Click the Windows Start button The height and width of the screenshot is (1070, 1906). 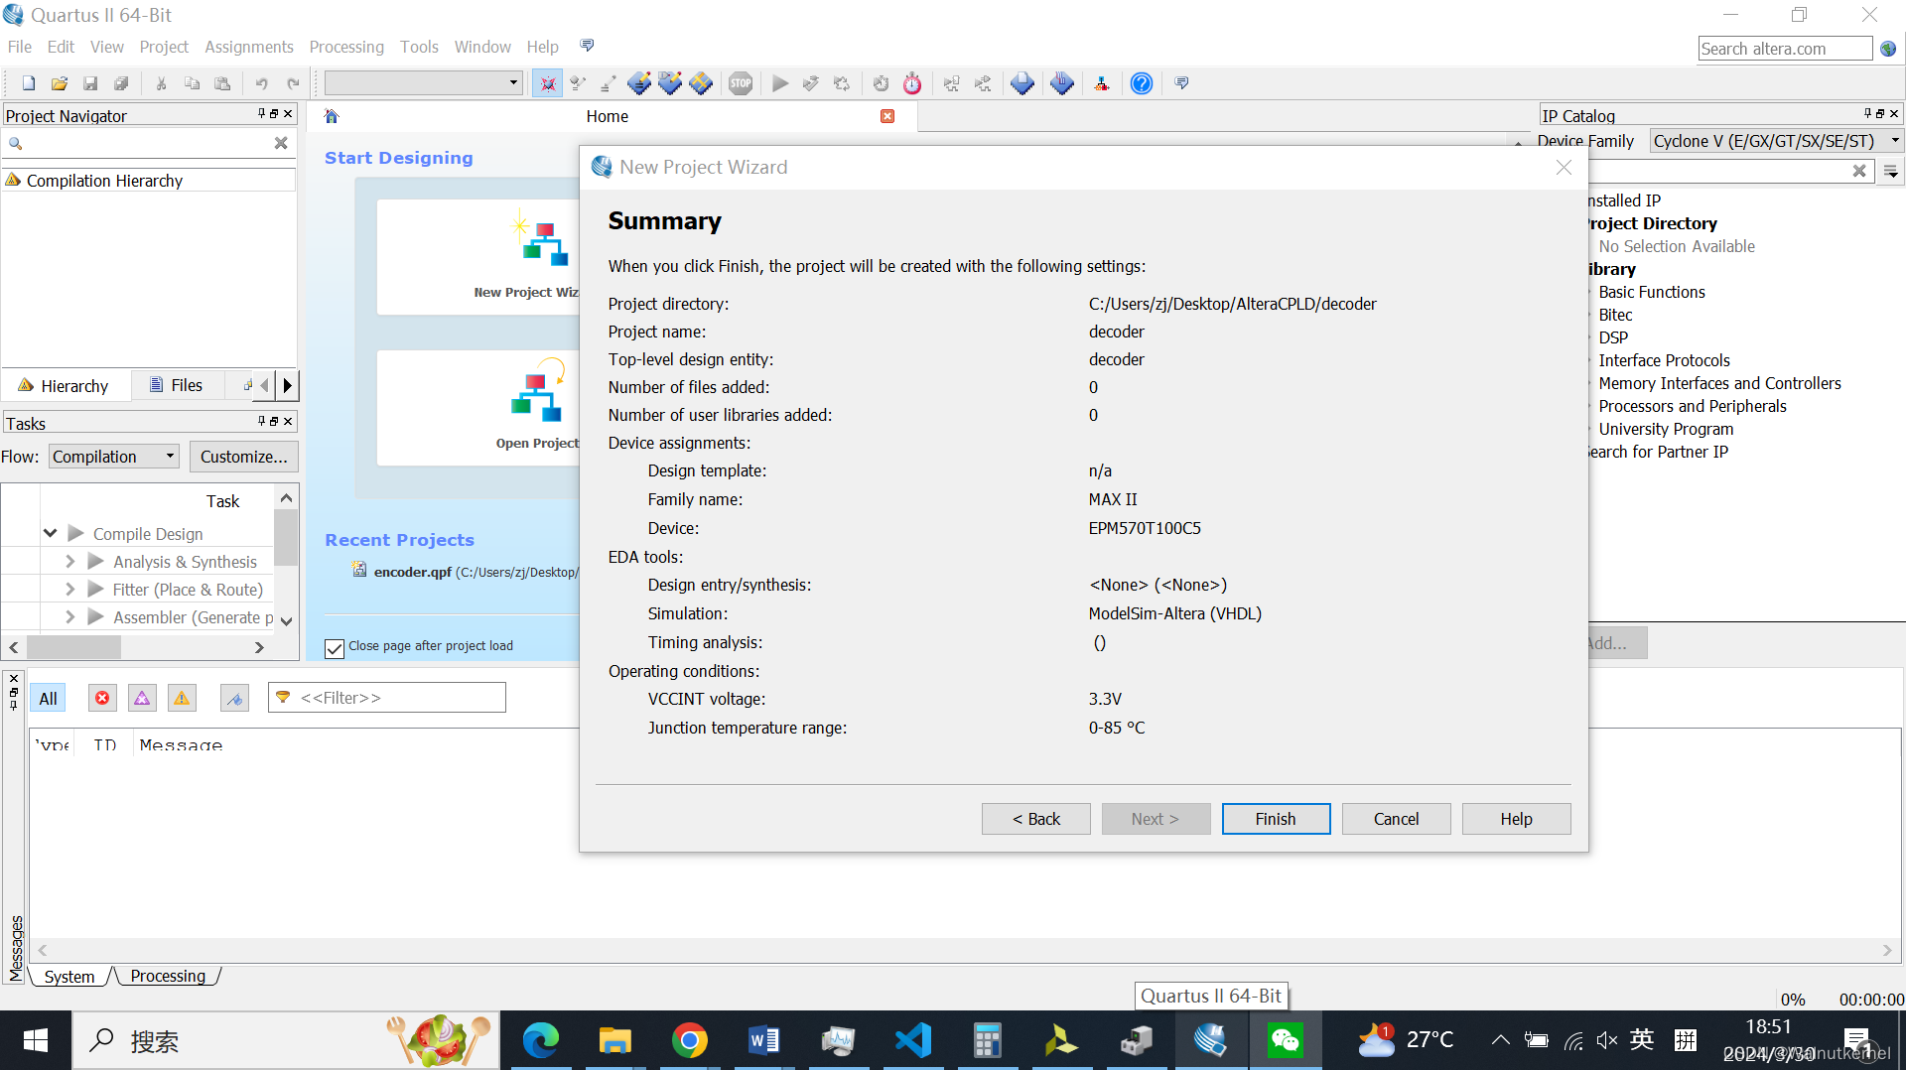(36, 1040)
